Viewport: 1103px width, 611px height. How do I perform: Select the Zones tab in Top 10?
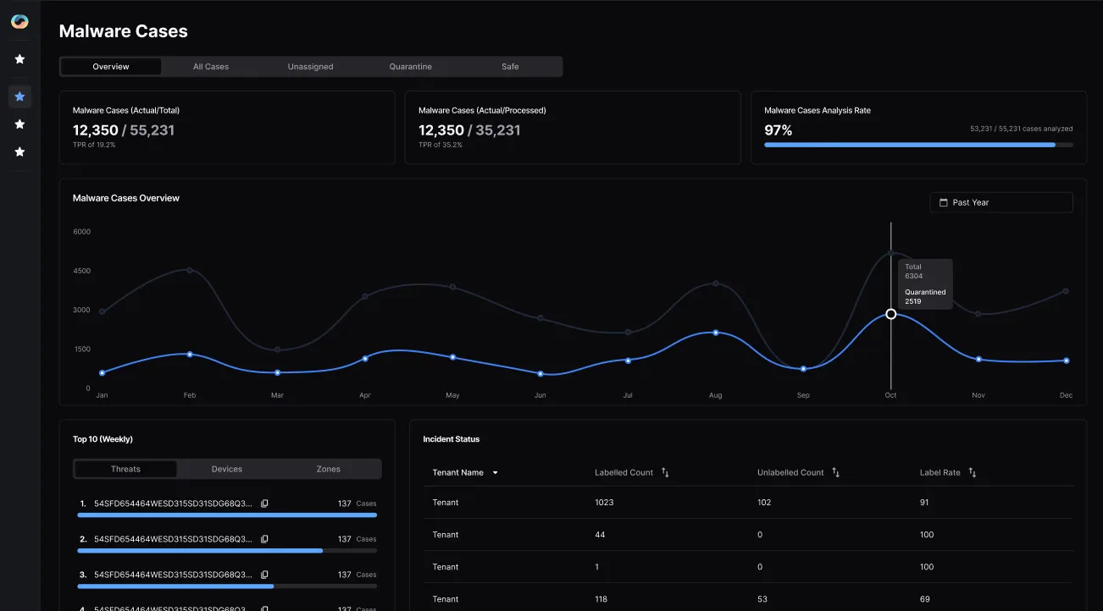(329, 469)
